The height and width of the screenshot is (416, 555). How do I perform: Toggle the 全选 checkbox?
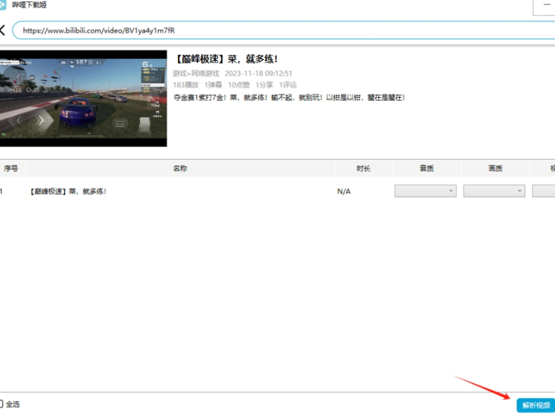coord(1,404)
